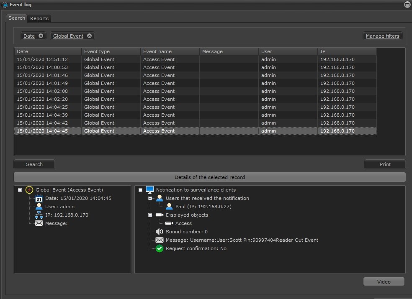Click the monitor icon for Notification to surveillance clients

(x=150, y=190)
